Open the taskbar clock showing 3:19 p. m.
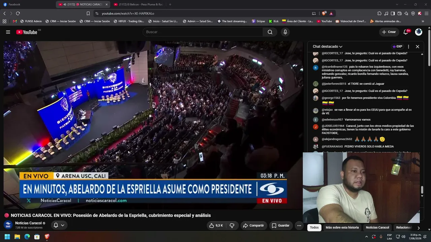Image resolution: width=431 pixels, height=242 pixels. click(x=416, y=237)
